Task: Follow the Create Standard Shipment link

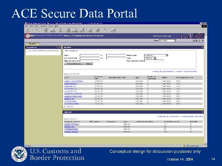Action: tap(167, 117)
